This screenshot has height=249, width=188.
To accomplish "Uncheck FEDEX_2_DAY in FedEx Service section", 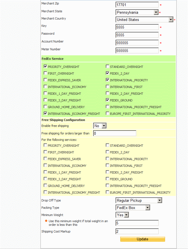I will [x=107, y=73].
